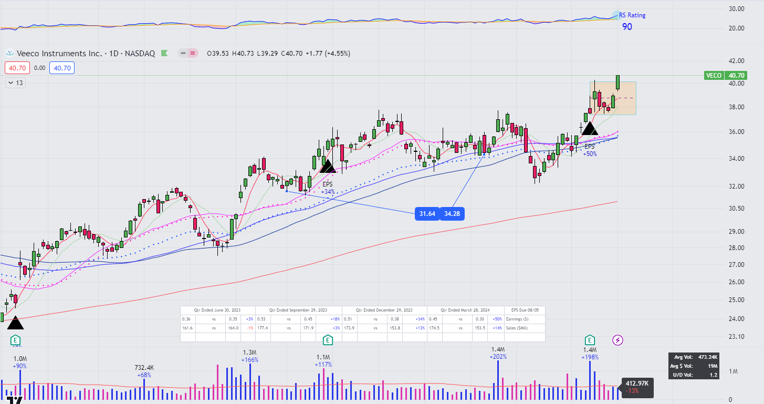Click the 40.70 price-axis tag
This screenshot has height=404, width=764.
(736, 76)
